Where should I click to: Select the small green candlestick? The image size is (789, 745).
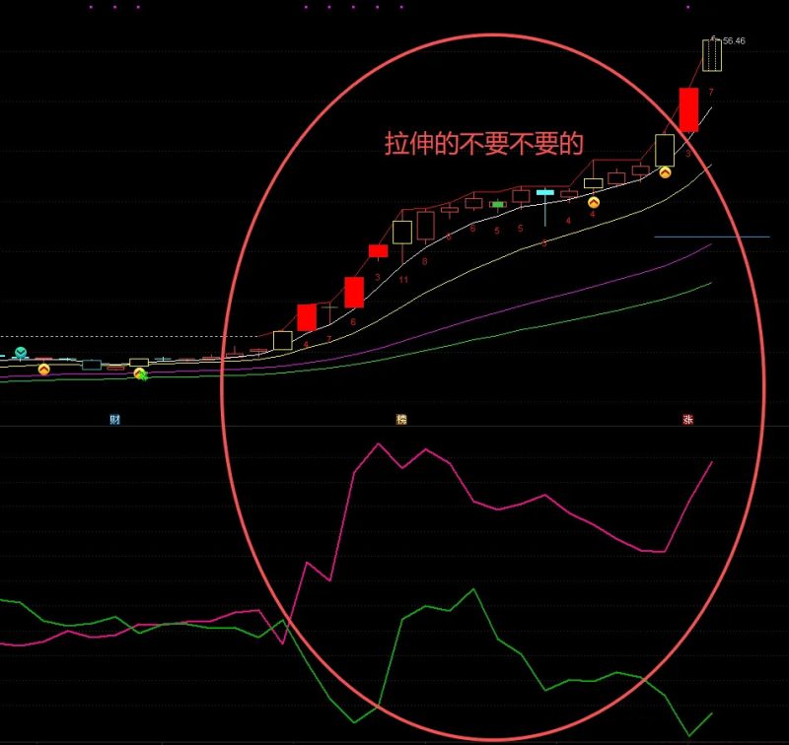point(498,204)
